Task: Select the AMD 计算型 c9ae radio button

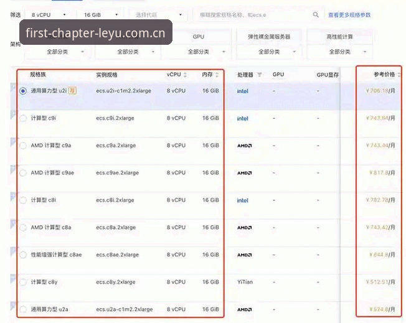Action: pyautogui.click(x=23, y=173)
